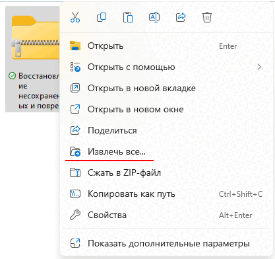The width and height of the screenshot is (275, 259).
Task: Choose Извлечь все... option
Action: [166, 151]
